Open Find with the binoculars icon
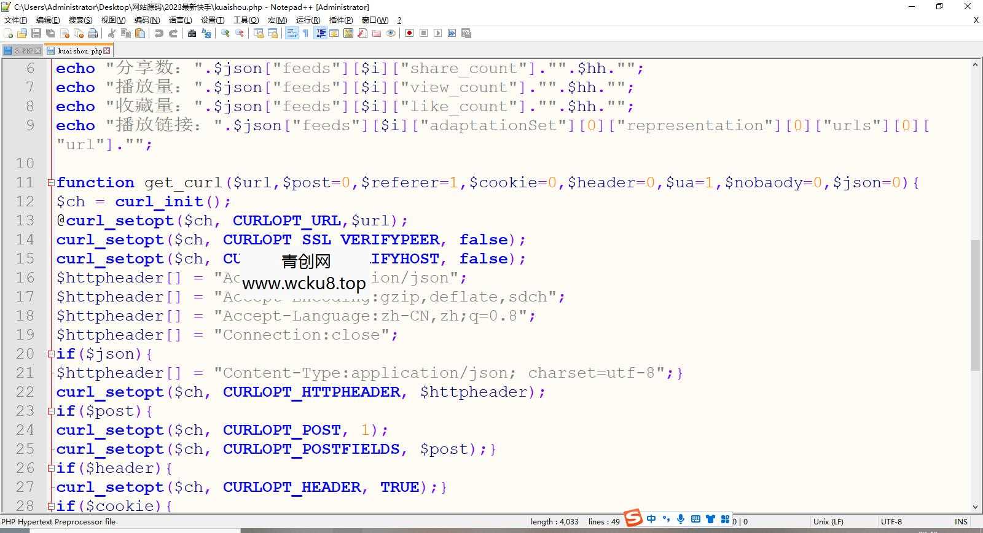The height and width of the screenshot is (533, 983). tap(192, 33)
